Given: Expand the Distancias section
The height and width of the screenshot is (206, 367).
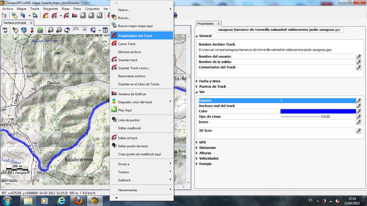Looking at the screenshot, I should pos(197,148).
